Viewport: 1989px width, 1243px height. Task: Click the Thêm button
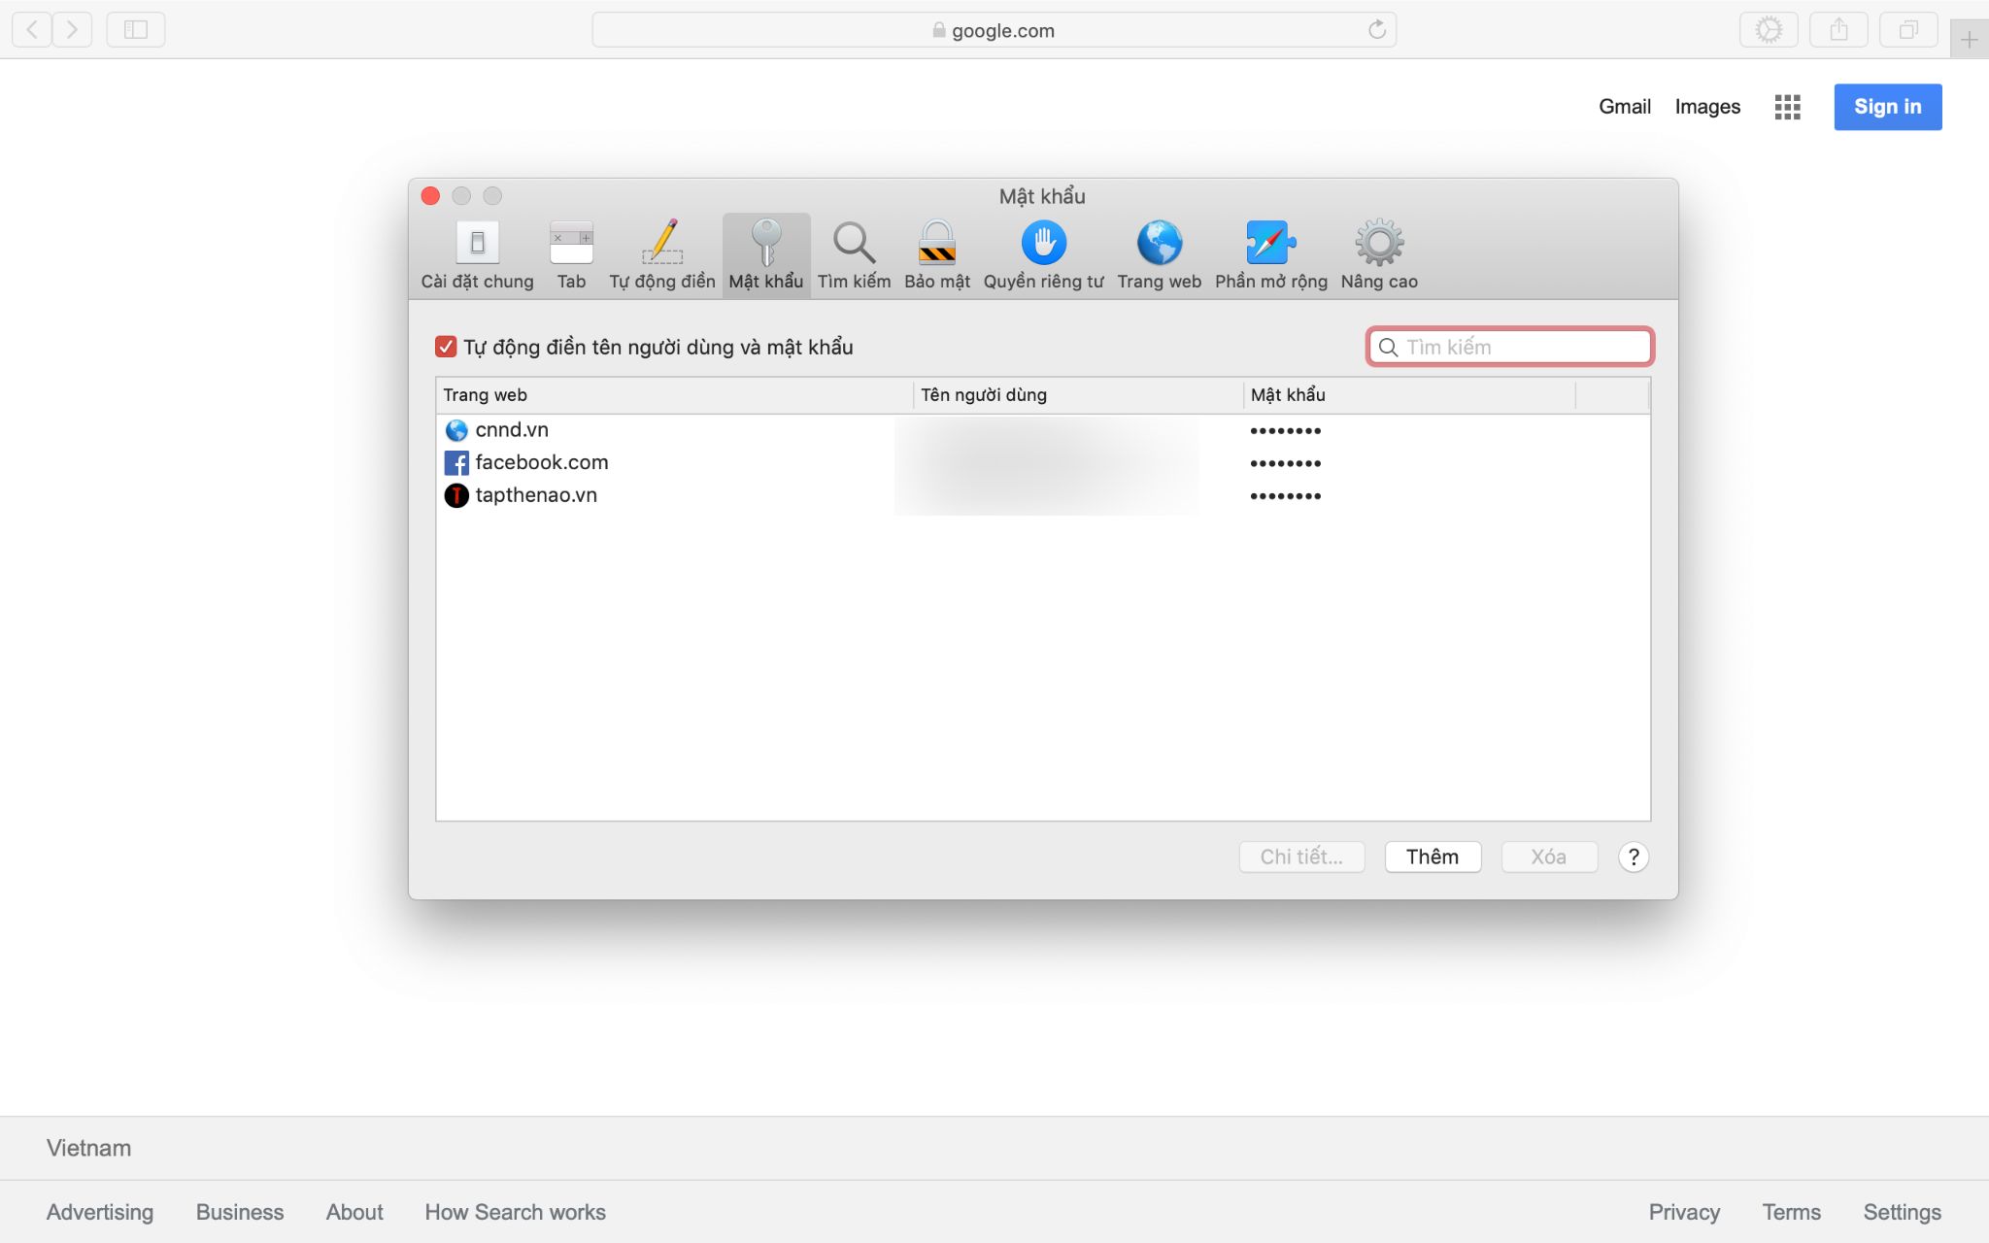pyautogui.click(x=1432, y=857)
